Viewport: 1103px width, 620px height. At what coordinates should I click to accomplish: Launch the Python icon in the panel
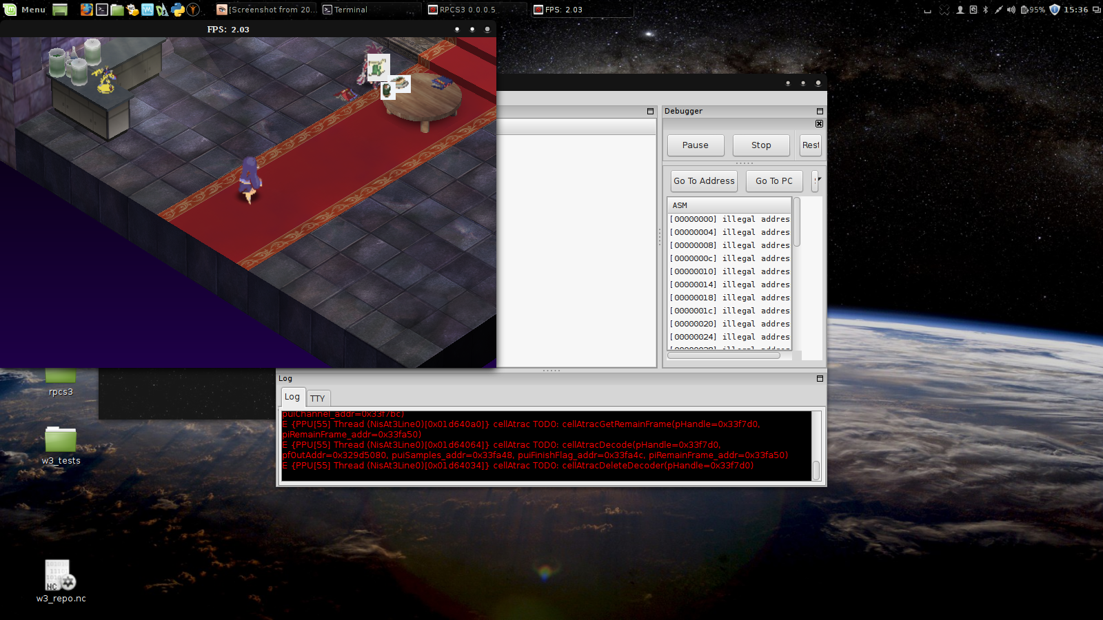coord(178,10)
